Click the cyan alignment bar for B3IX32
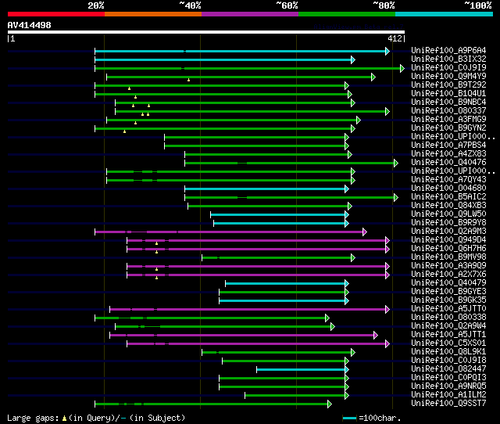500x424 pixels. 223,59
